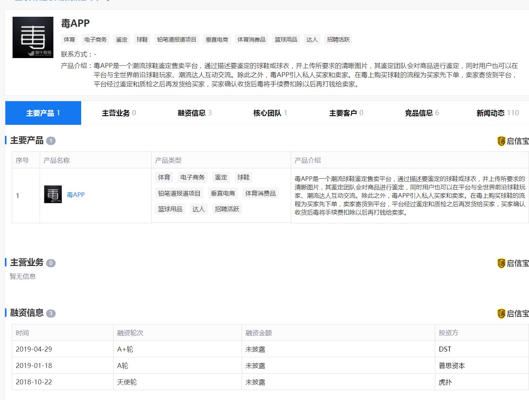Click the 主营业务 section heading
The width and height of the screenshot is (529, 400).
point(27,263)
